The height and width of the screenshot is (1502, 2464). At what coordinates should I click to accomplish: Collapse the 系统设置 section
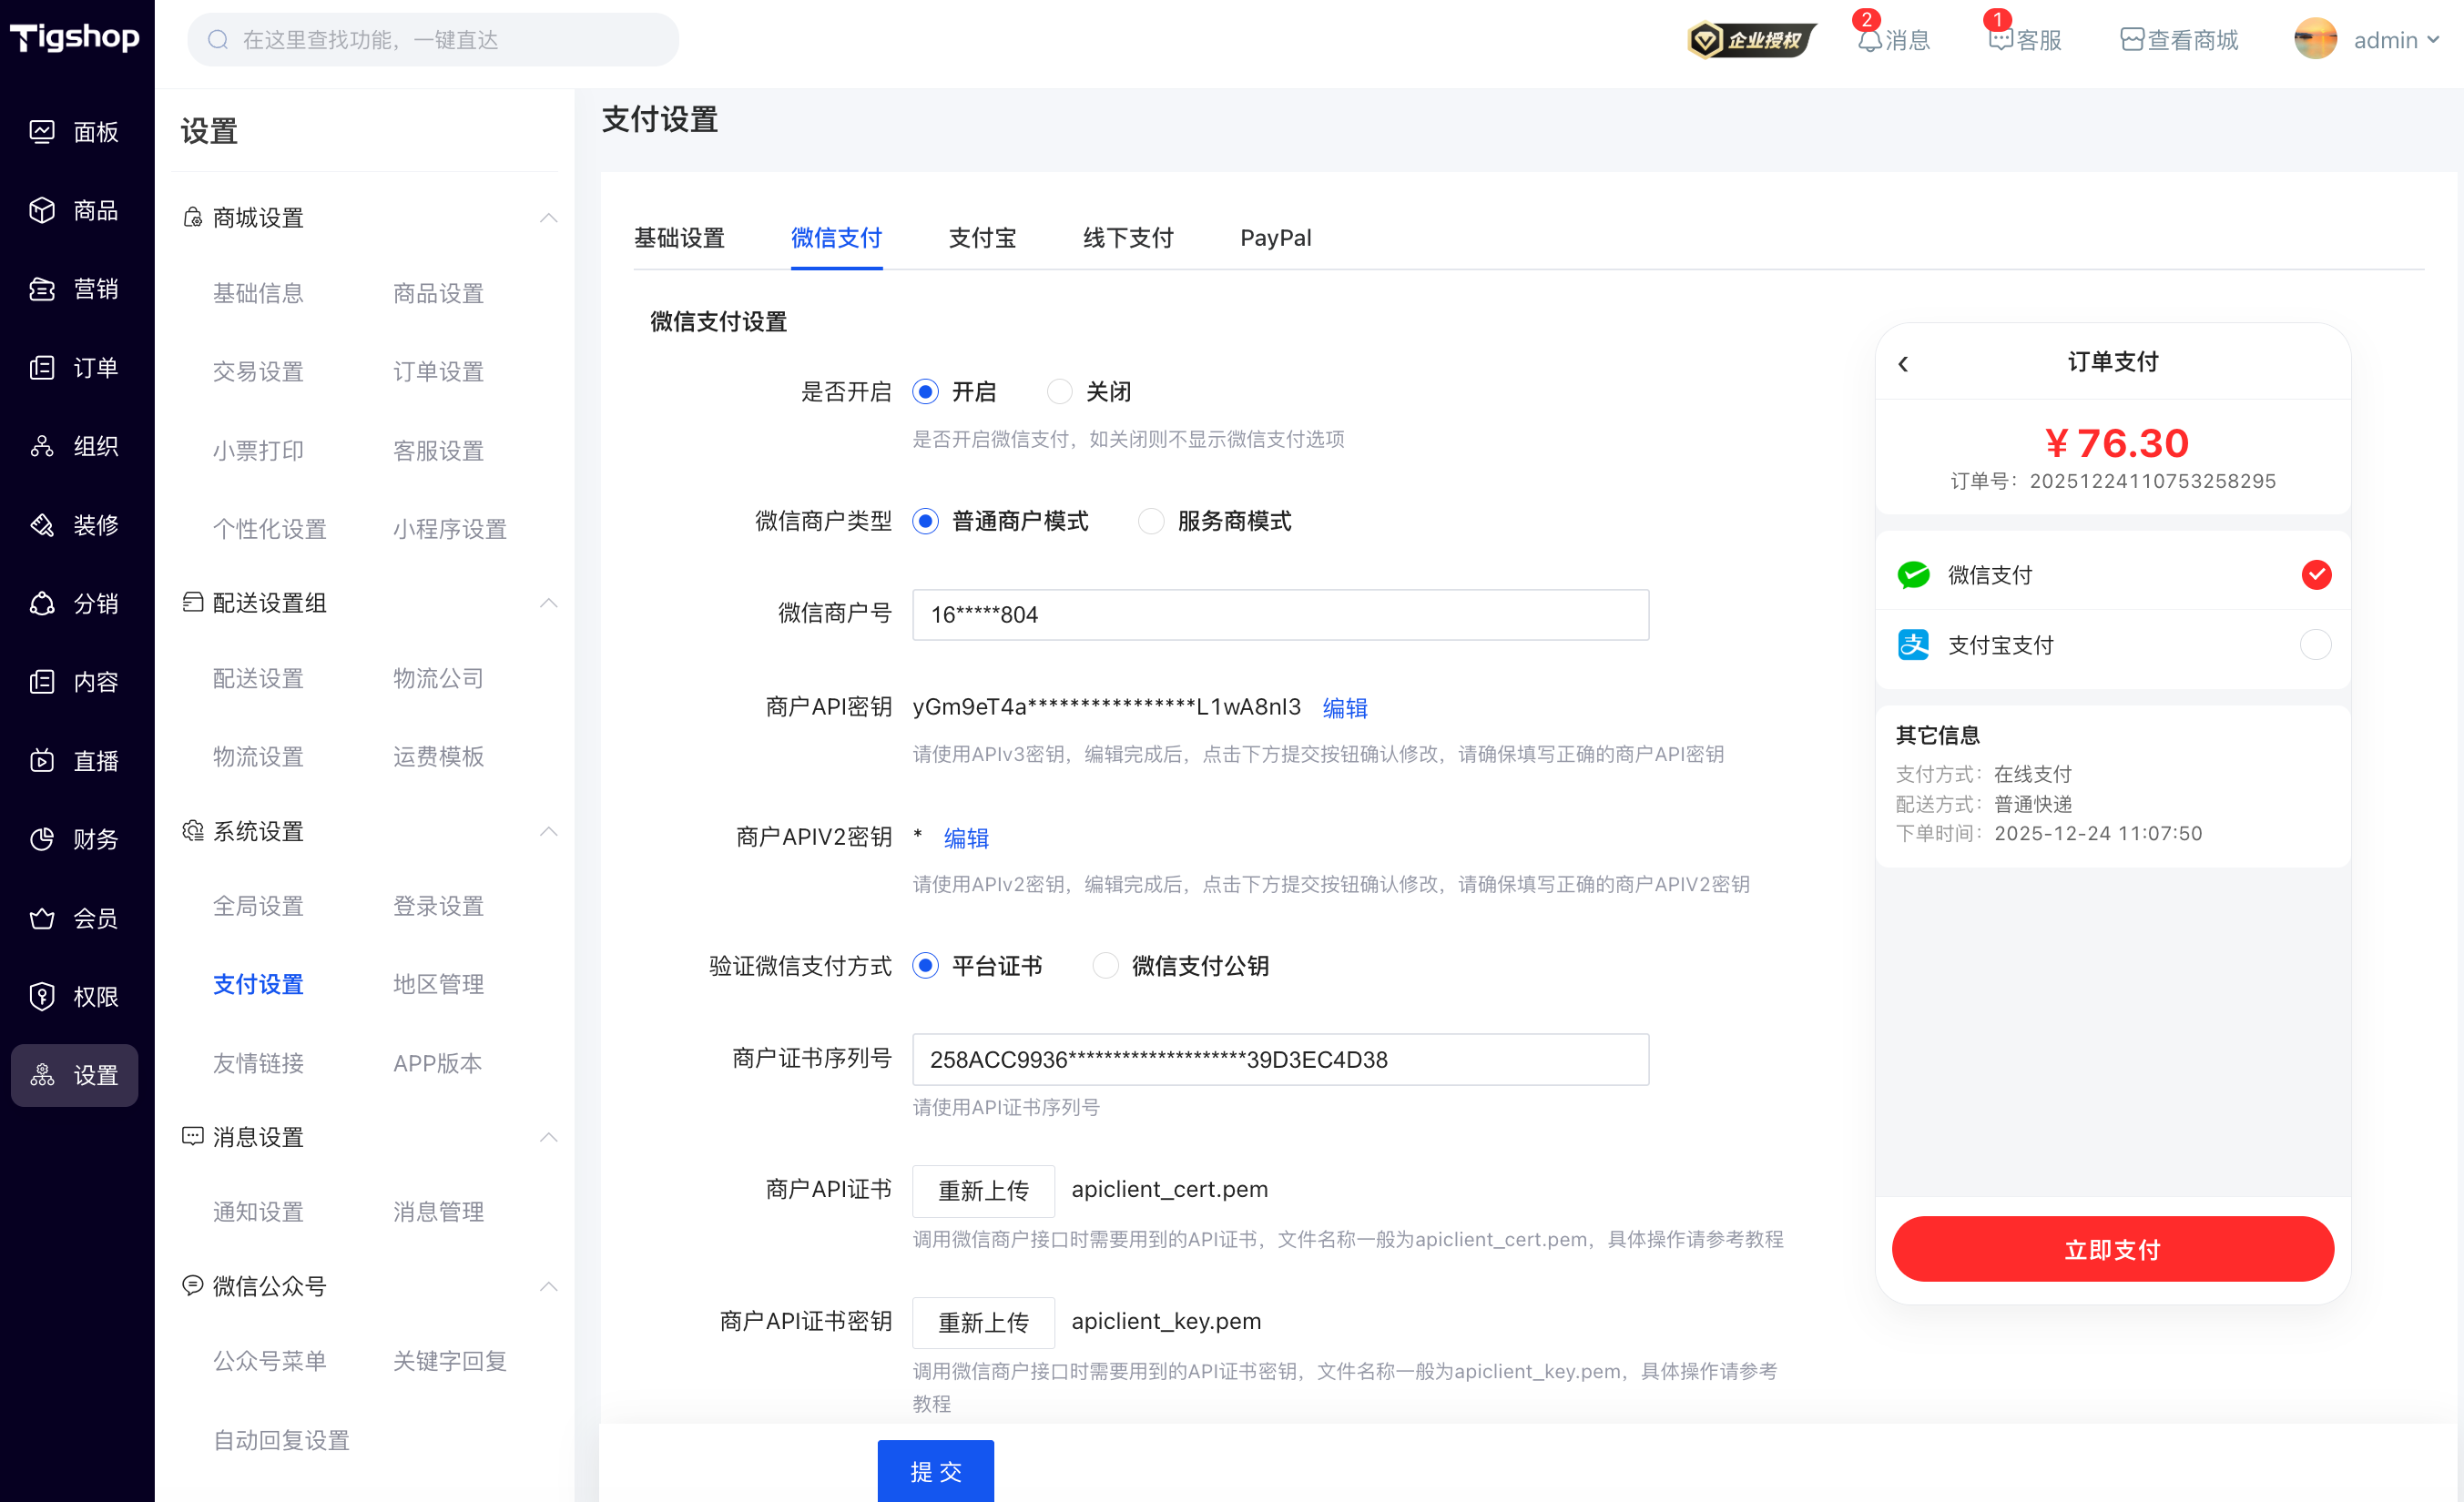point(549,831)
